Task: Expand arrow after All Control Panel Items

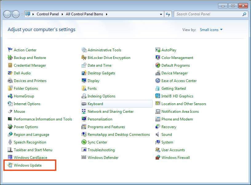Action: [107, 14]
